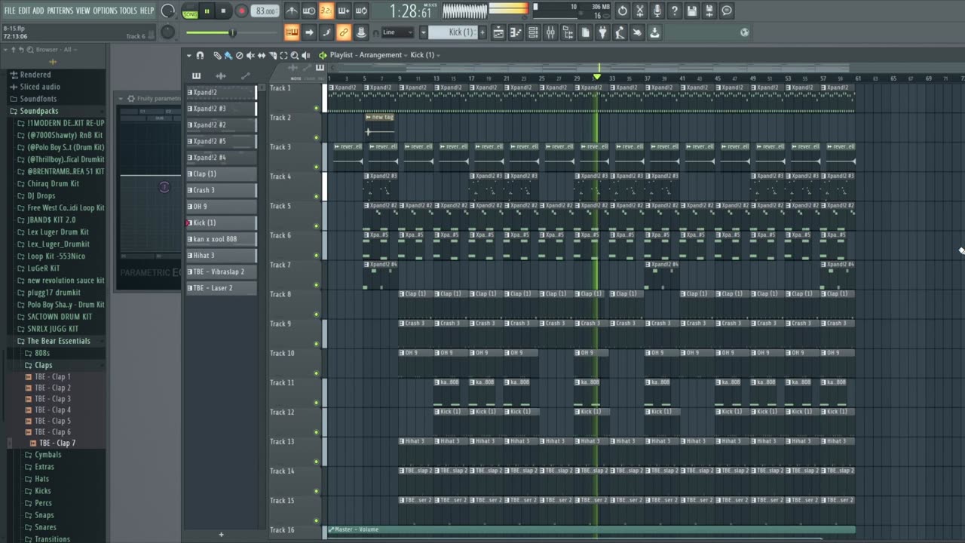Click the microphone one-click recording icon
965x543 pixels.
click(657, 11)
